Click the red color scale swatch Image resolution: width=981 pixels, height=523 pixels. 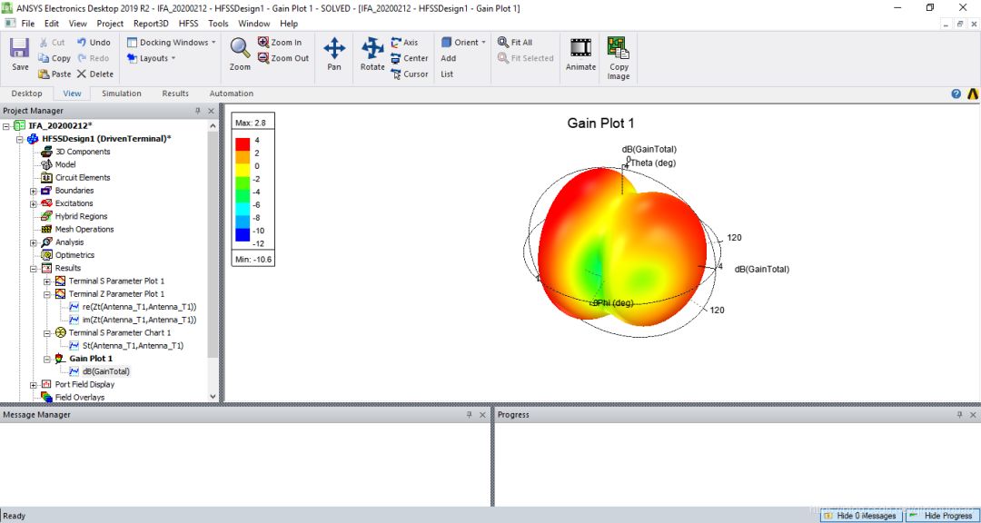pos(243,143)
